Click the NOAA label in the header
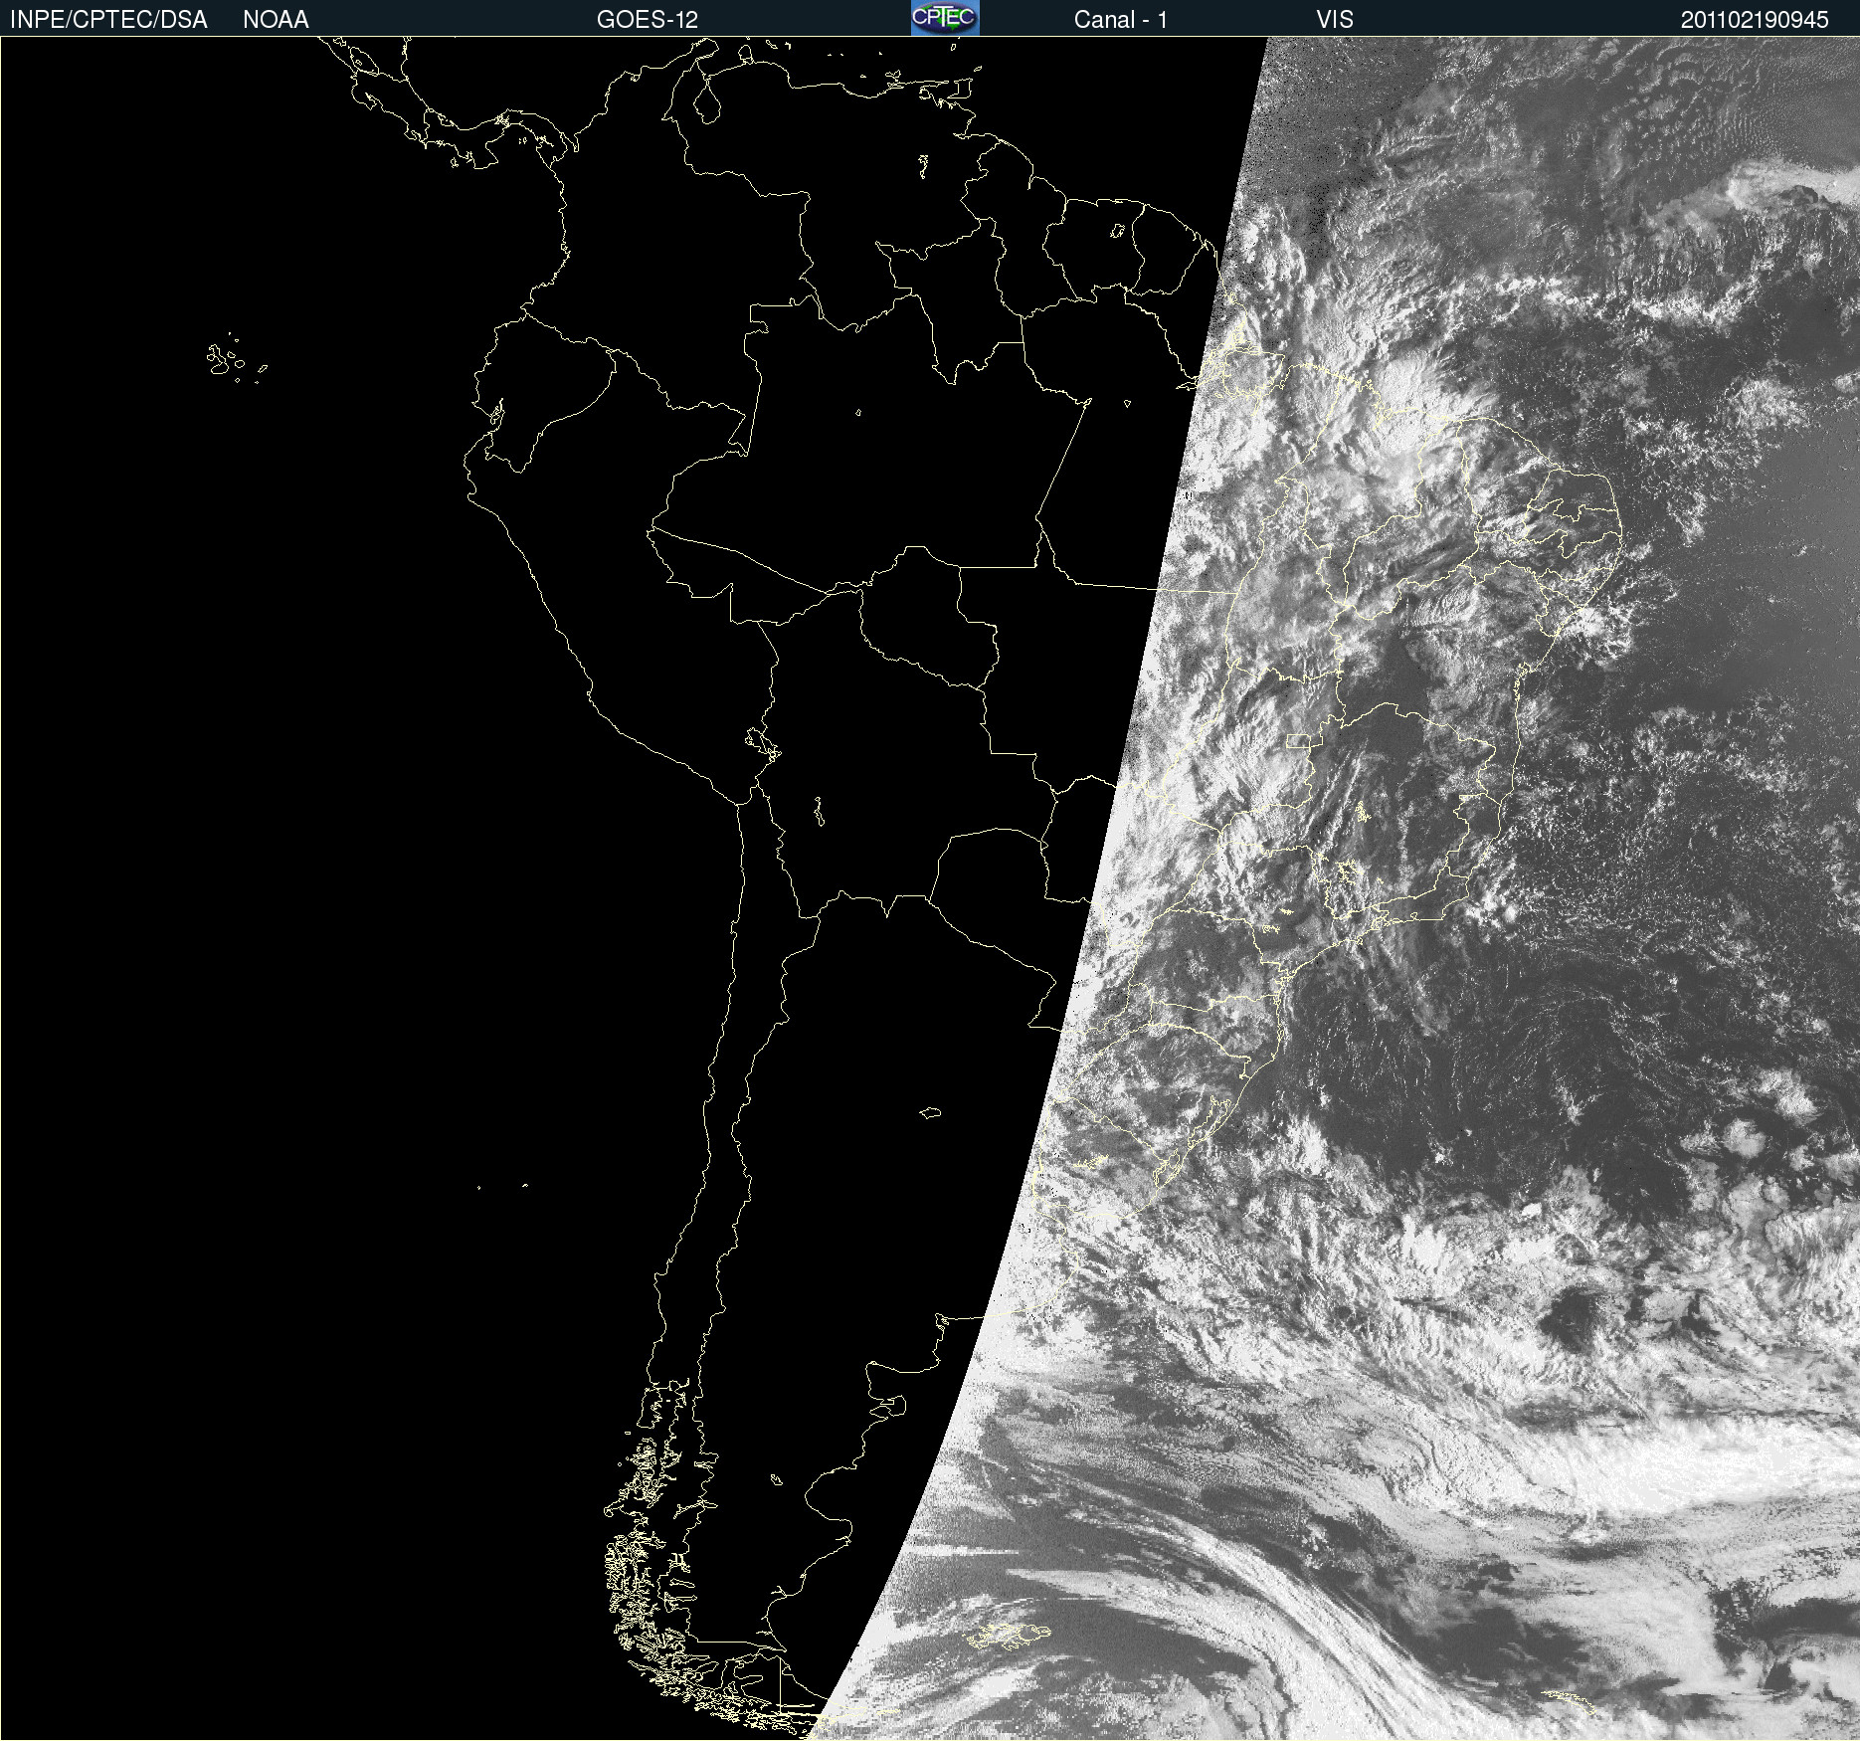The height and width of the screenshot is (1741, 1860). click(276, 20)
